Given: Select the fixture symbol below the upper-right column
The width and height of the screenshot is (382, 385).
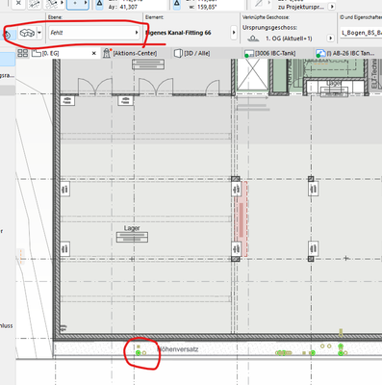Looking at the screenshot, I should pyautogui.click(x=314, y=189).
